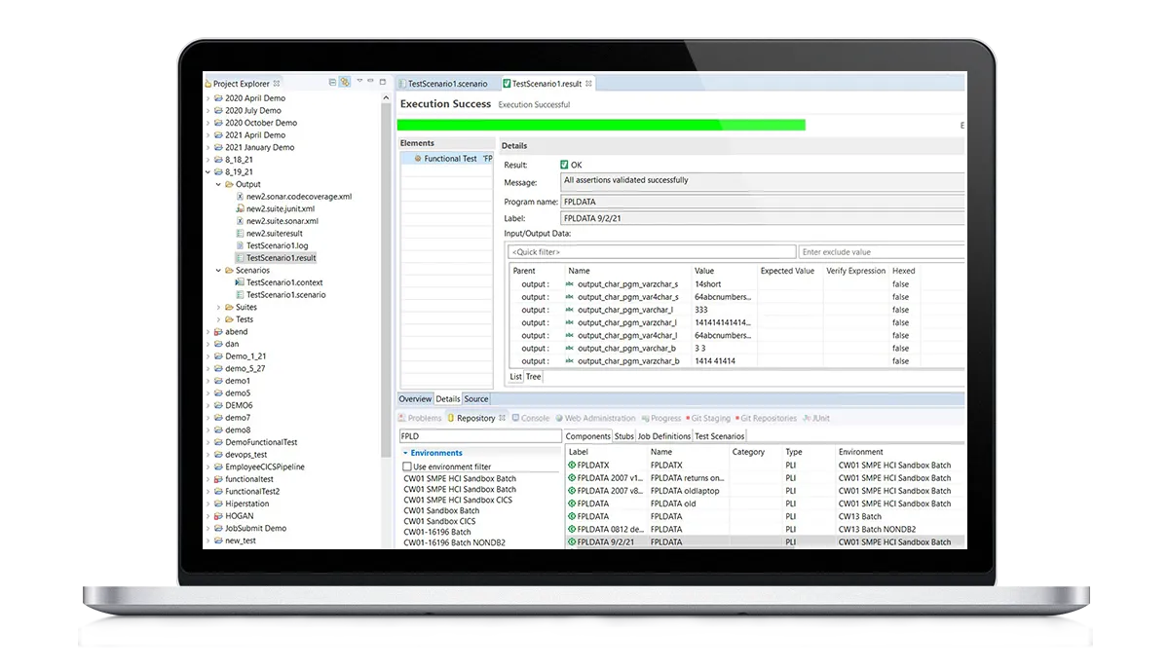This screenshot has width=1169, height=672.
Task: Open the Stubs tab
Action: point(624,436)
